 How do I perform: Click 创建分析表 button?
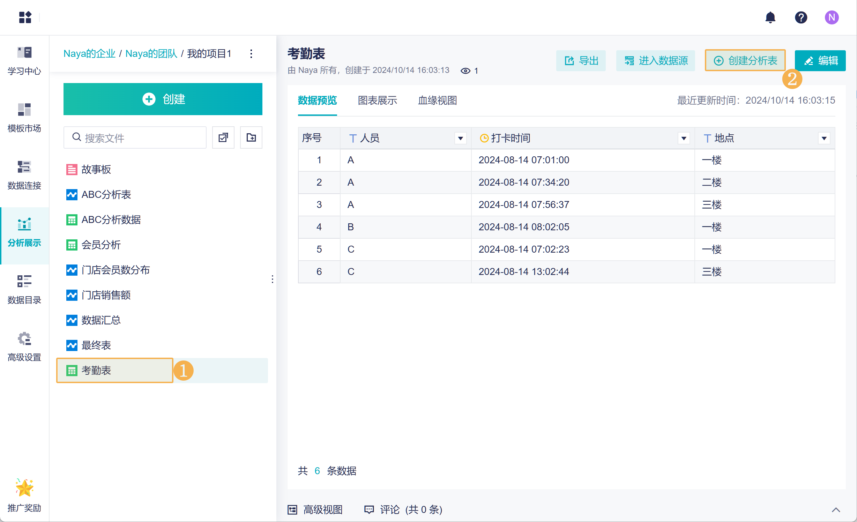point(745,61)
